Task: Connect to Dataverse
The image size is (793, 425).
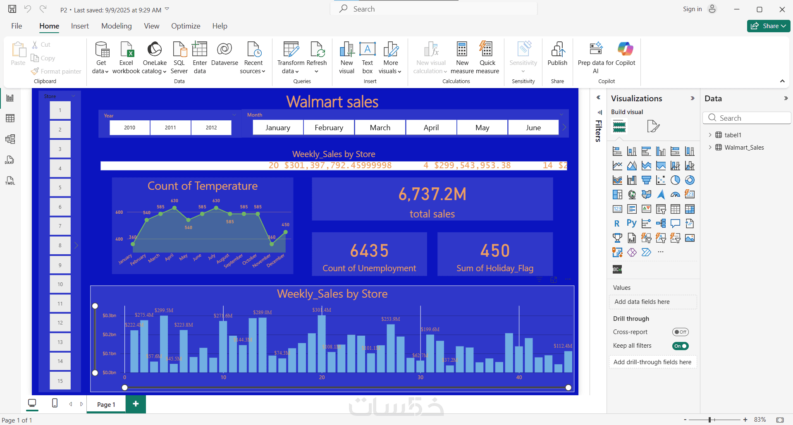Action: click(x=225, y=54)
